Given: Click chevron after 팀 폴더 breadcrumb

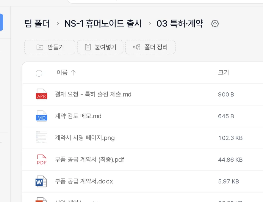Looking at the screenshot, I should tap(58, 24).
